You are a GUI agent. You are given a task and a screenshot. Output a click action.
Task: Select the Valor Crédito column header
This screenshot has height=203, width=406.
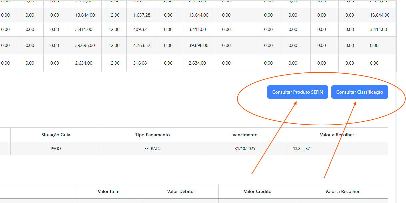click(257, 191)
